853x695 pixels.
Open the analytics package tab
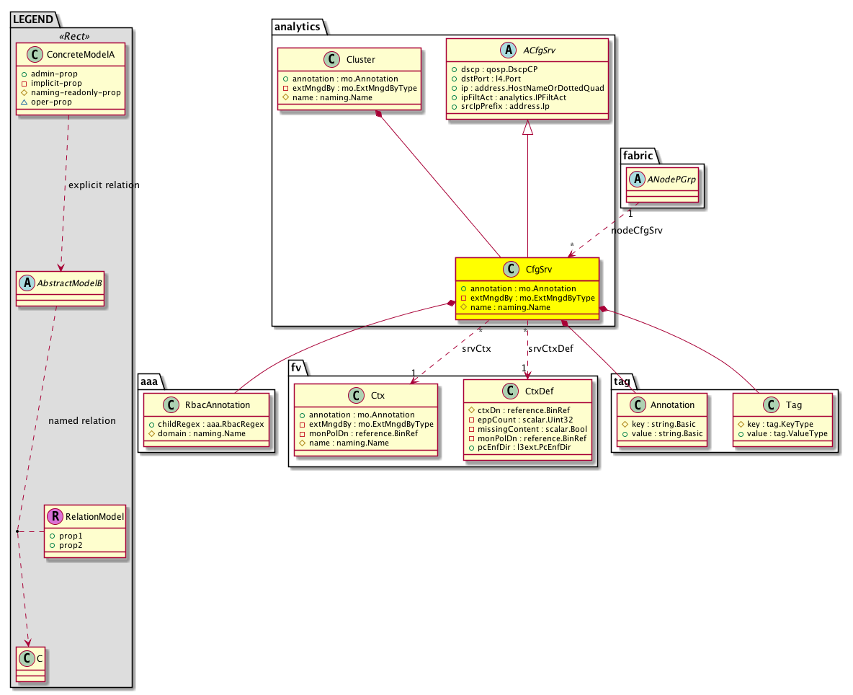pyautogui.click(x=299, y=27)
